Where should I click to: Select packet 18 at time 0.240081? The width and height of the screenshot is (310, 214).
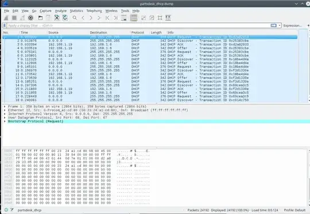(x=150, y=100)
